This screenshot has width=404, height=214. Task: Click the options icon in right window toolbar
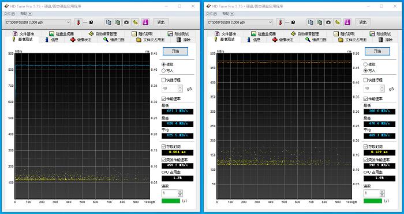coord(337,22)
